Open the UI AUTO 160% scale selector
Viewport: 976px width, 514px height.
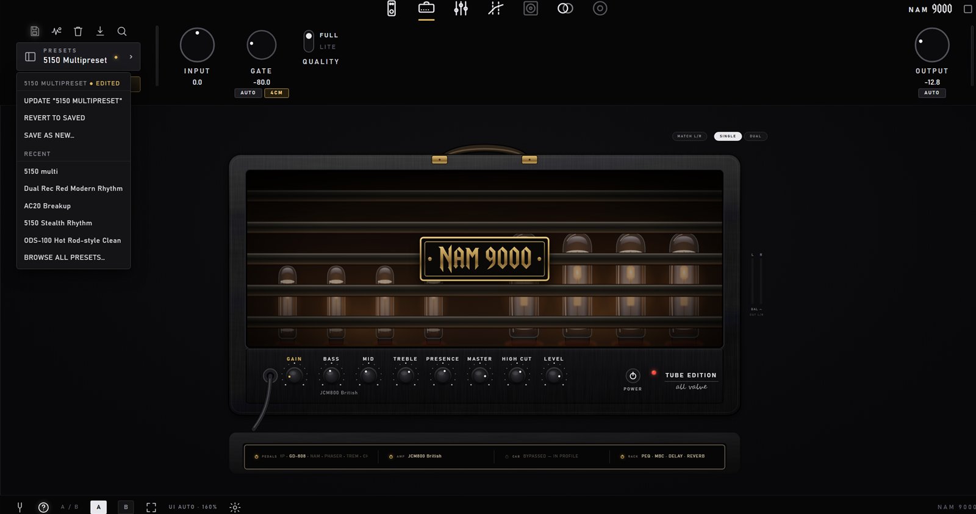coord(193,507)
